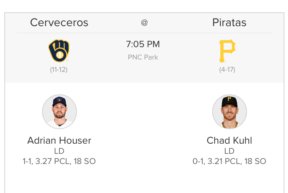Image resolution: width=288 pixels, height=193 pixels.
Task: Click the Cerveceros (11-12) record
Action: click(59, 70)
